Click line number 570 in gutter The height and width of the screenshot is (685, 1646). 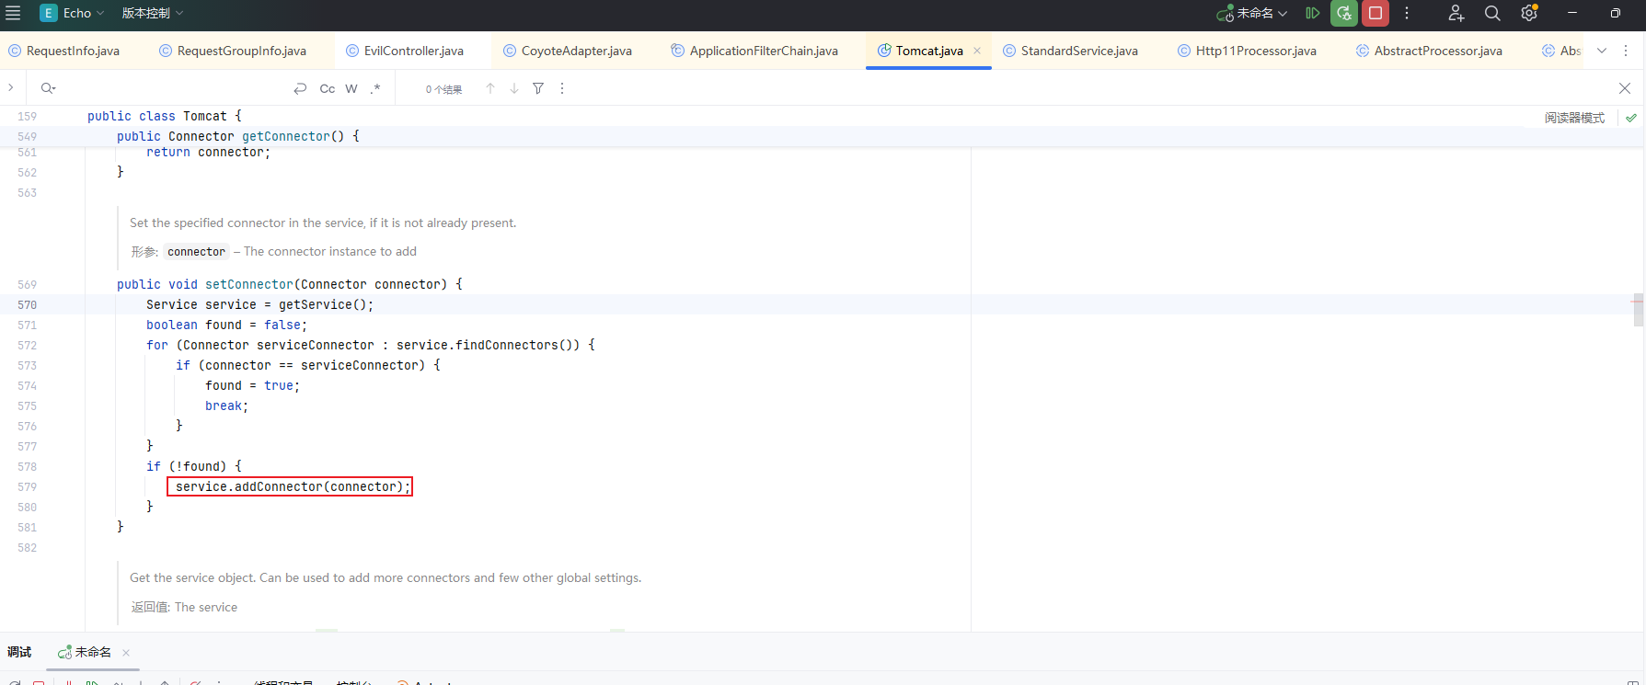(x=27, y=304)
